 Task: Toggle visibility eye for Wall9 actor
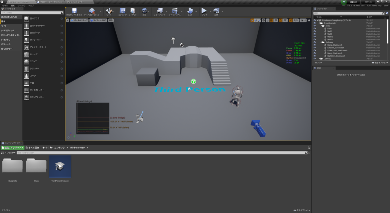315,34
